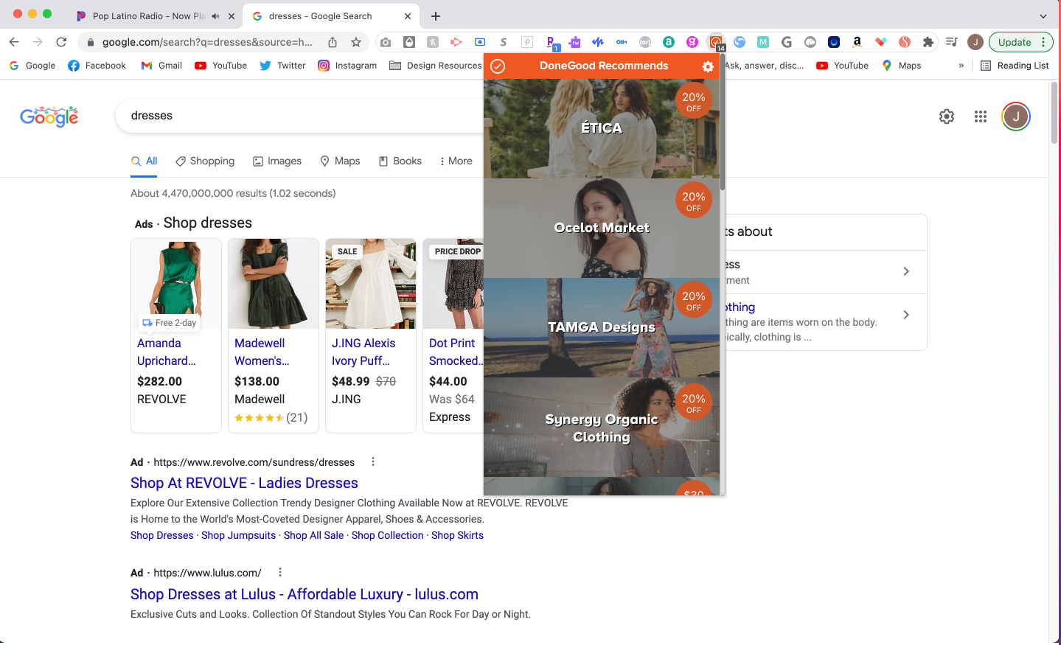Open the extensions puzzle piece menu

(928, 42)
